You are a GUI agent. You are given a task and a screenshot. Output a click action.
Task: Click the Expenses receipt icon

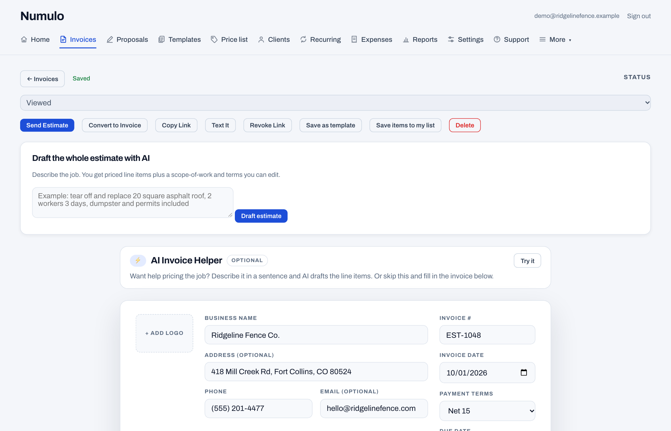coord(354,40)
